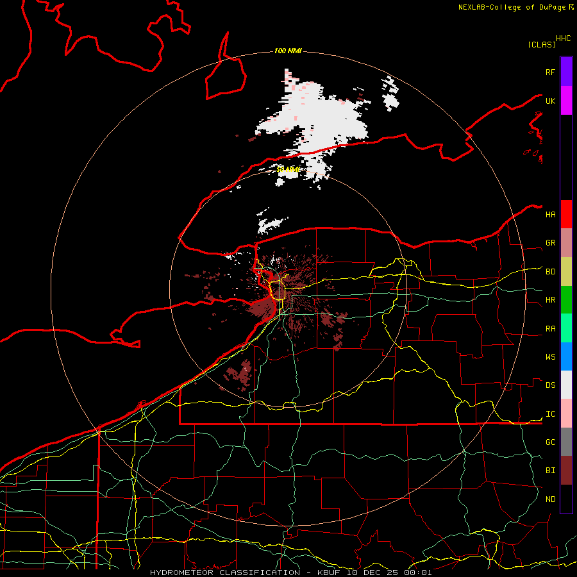This screenshot has height=577, width=577.
Task: Click the HA legend label
Action: click(550, 215)
